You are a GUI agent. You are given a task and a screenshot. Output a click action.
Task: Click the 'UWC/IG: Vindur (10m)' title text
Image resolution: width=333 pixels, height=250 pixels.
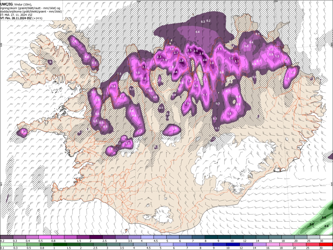pyautogui.click(x=16, y=5)
